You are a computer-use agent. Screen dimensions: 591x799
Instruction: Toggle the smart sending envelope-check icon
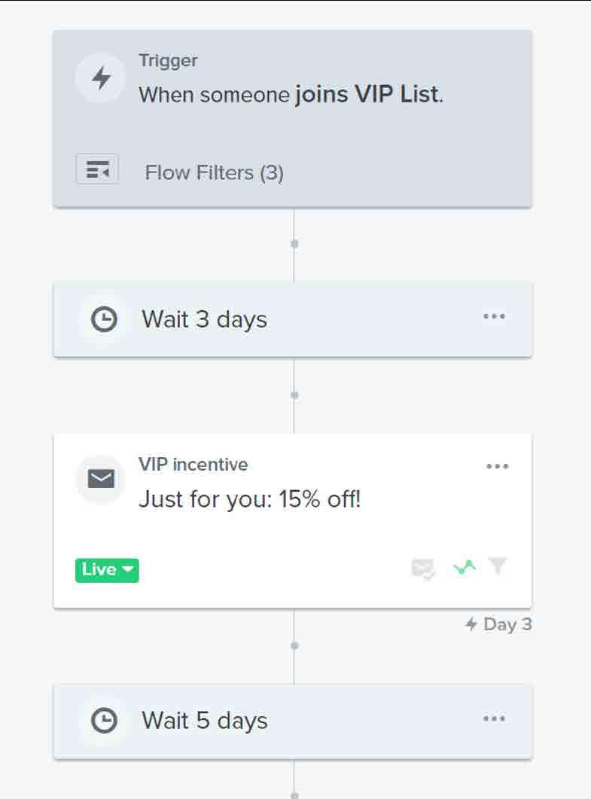[423, 569]
